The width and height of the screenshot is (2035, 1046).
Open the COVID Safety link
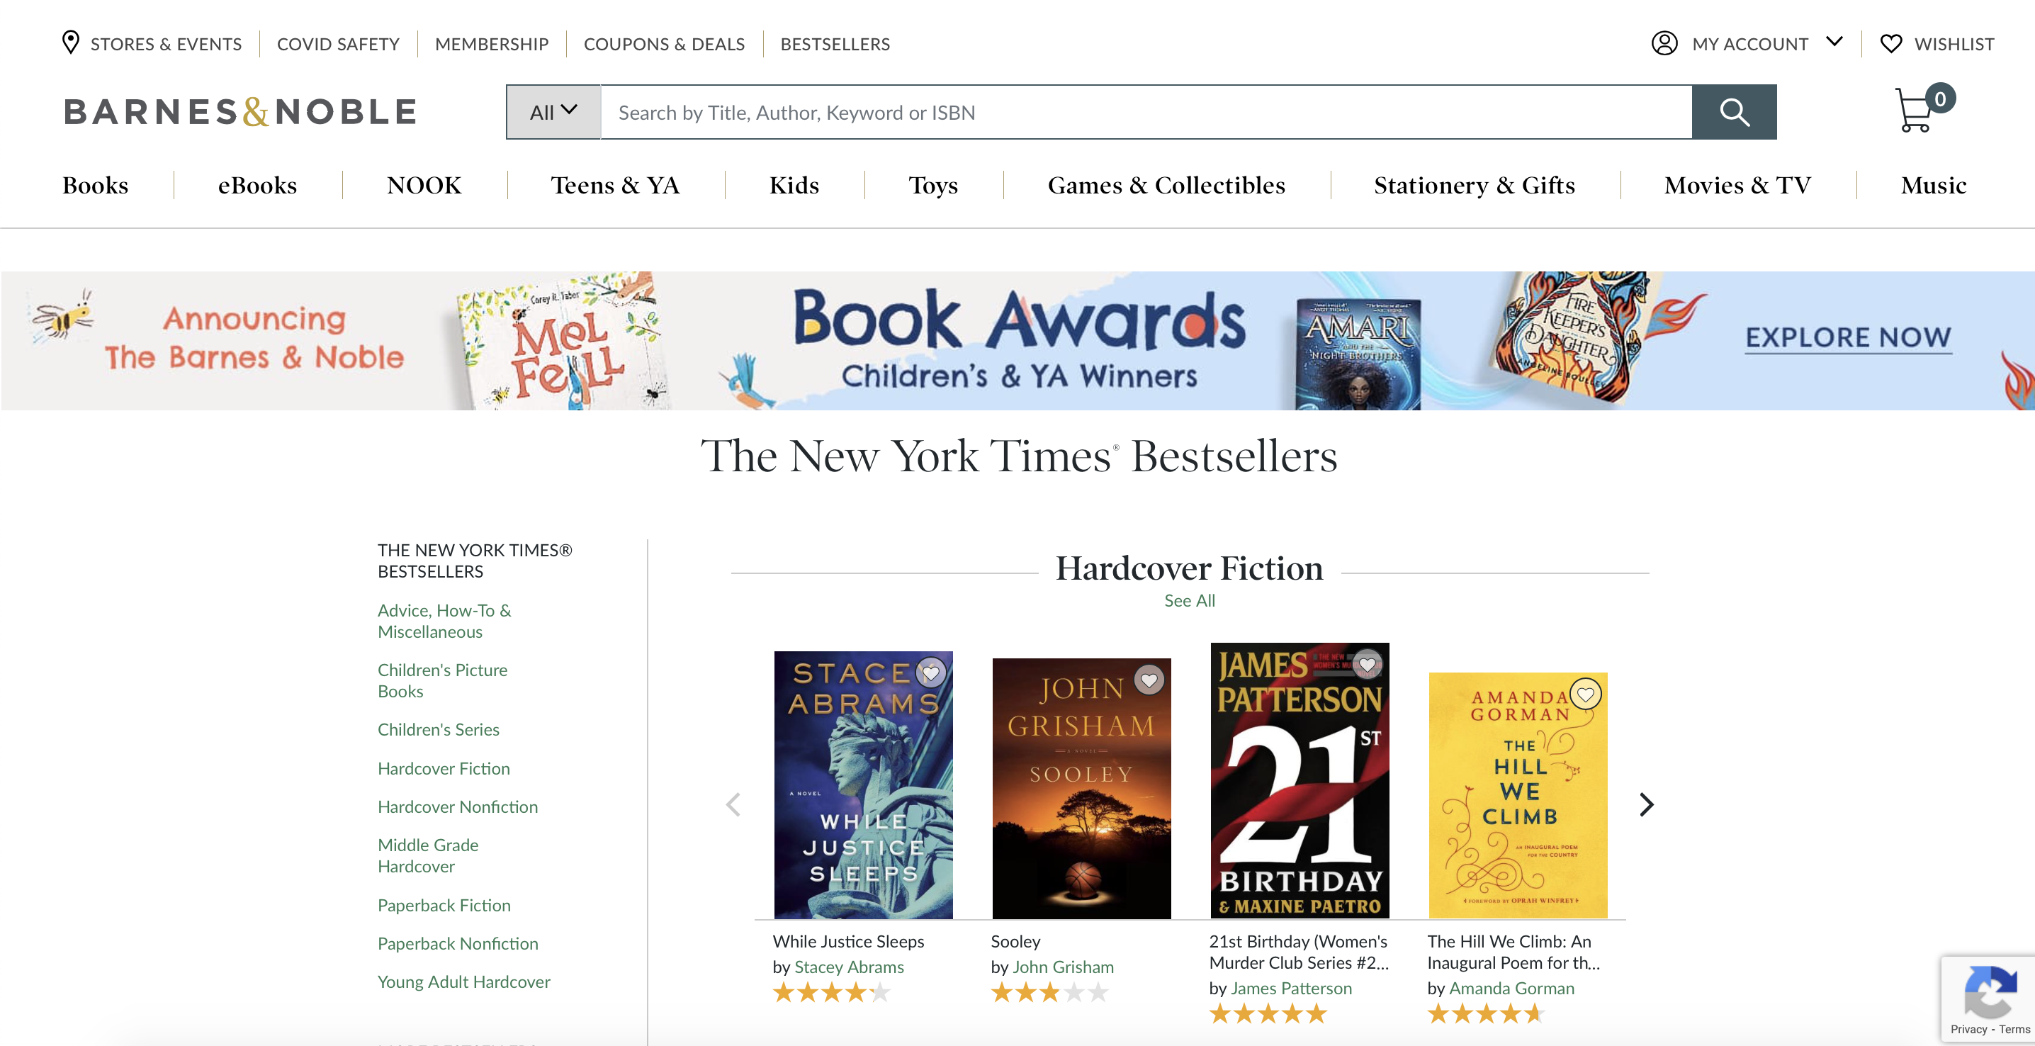338,44
